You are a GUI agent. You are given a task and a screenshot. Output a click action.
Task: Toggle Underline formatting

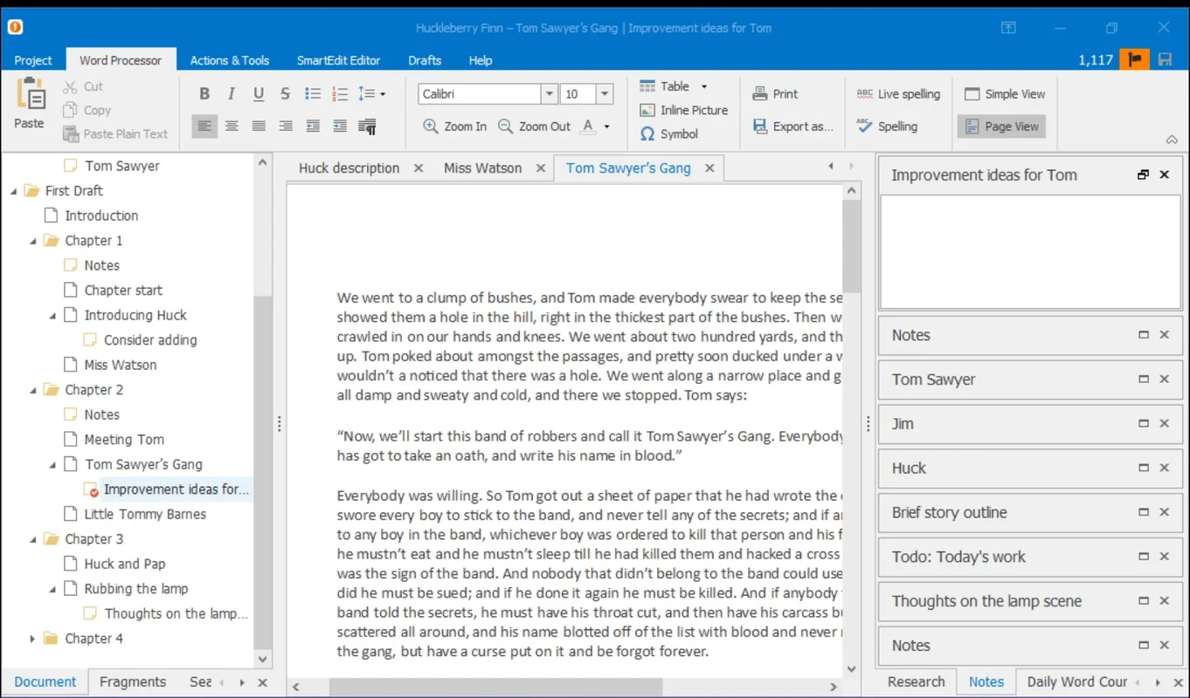pyautogui.click(x=259, y=94)
